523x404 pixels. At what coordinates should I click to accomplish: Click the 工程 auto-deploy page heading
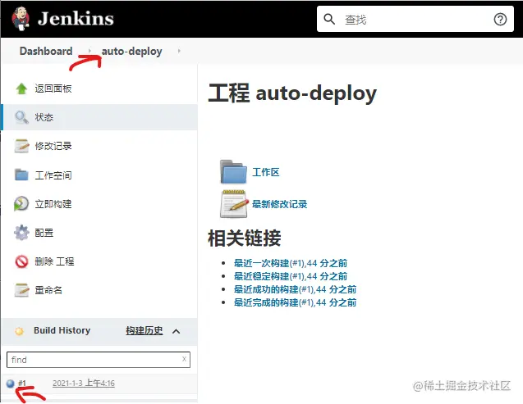292,93
